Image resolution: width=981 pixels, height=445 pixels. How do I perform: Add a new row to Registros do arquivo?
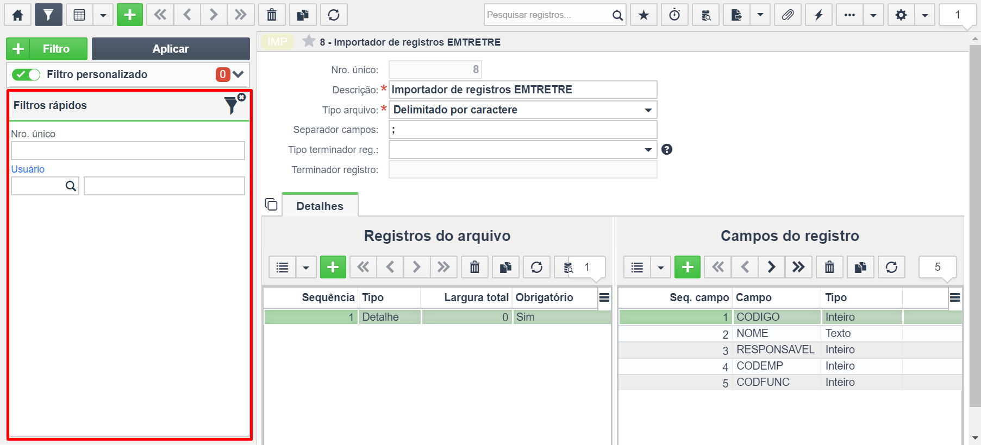[333, 267]
